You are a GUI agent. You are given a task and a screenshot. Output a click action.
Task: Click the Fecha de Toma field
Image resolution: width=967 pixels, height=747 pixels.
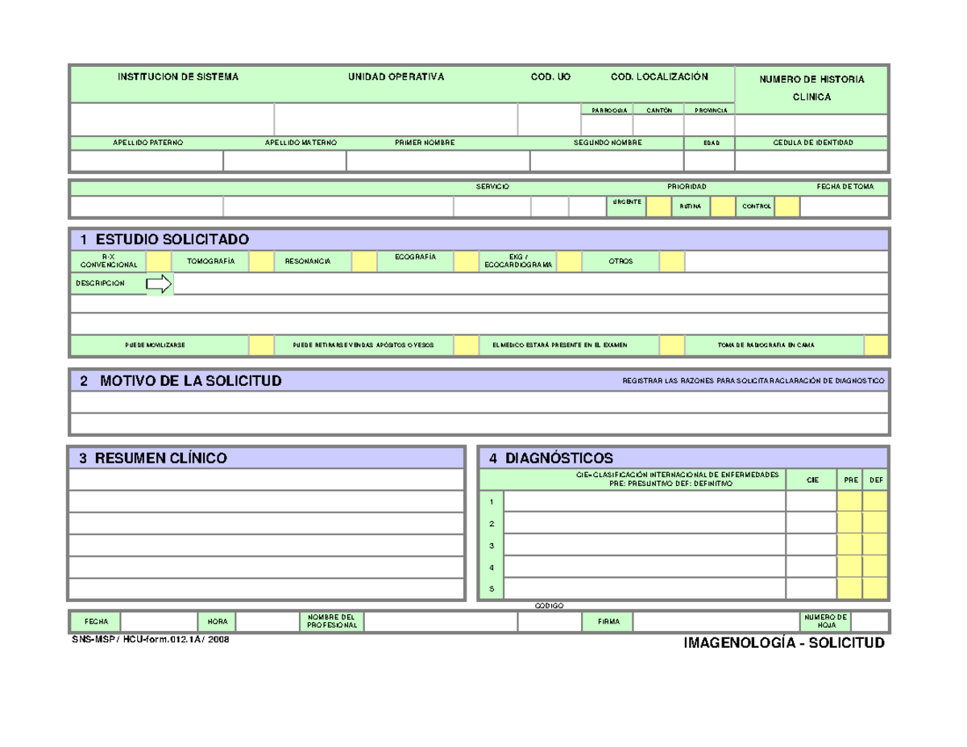coord(844,206)
